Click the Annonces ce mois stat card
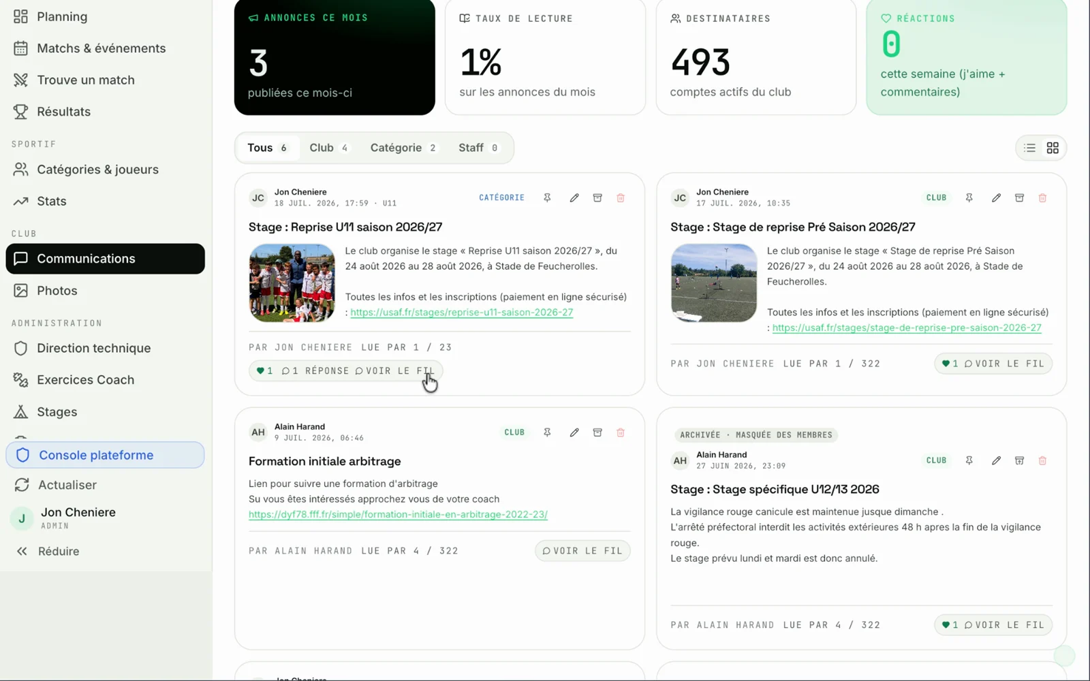This screenshot has width=1090, height=681. (x=334, y=56)
